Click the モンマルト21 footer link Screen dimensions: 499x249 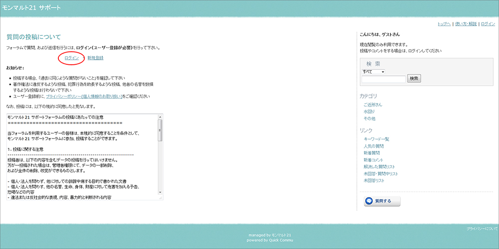281,236
